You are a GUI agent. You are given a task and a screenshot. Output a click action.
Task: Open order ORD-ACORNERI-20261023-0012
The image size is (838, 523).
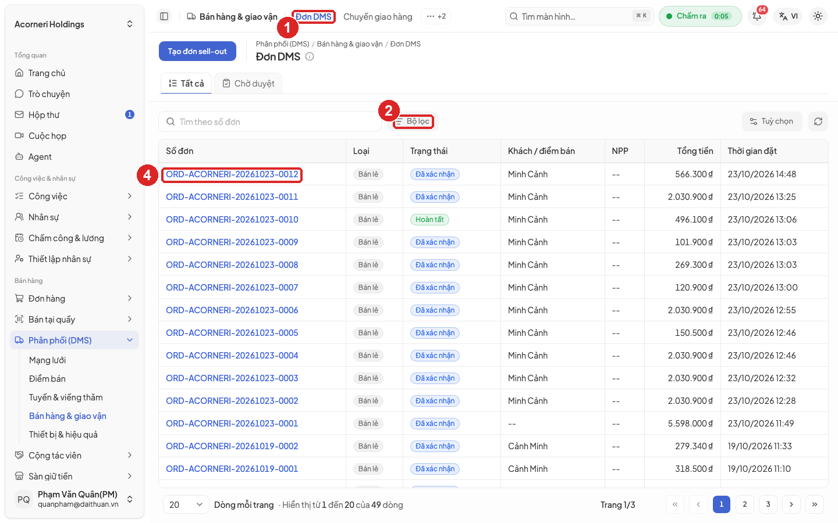tap(232, 174)
